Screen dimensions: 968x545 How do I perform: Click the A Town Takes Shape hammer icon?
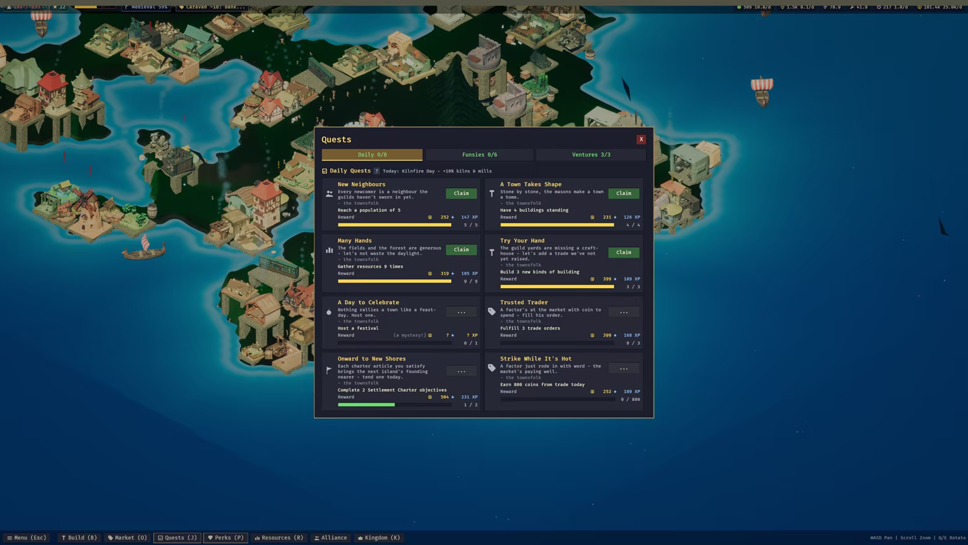pyautogui.click(x=492, y=193)
